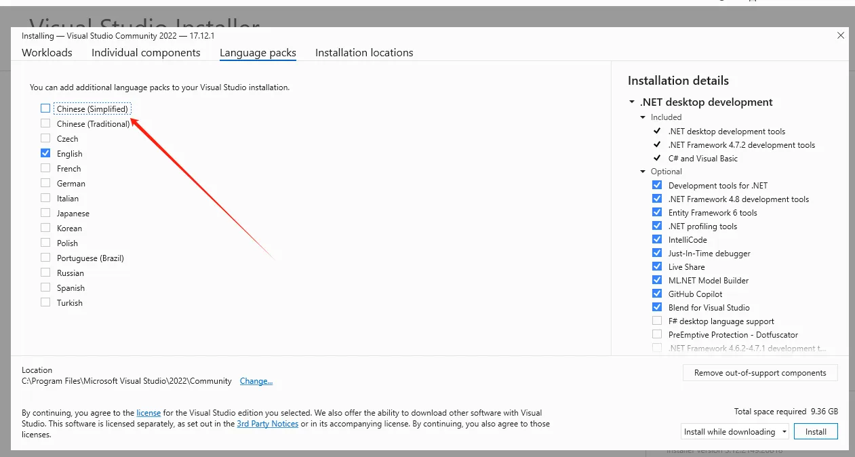Tick the Polish language pack
The image size is (855, 457).
tap(45, 243)
